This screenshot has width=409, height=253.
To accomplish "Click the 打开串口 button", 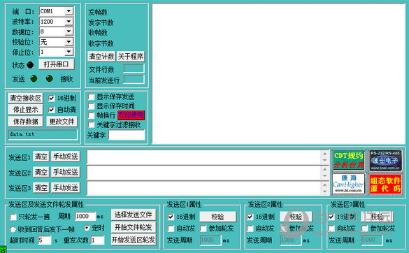I will coord(57,64).
